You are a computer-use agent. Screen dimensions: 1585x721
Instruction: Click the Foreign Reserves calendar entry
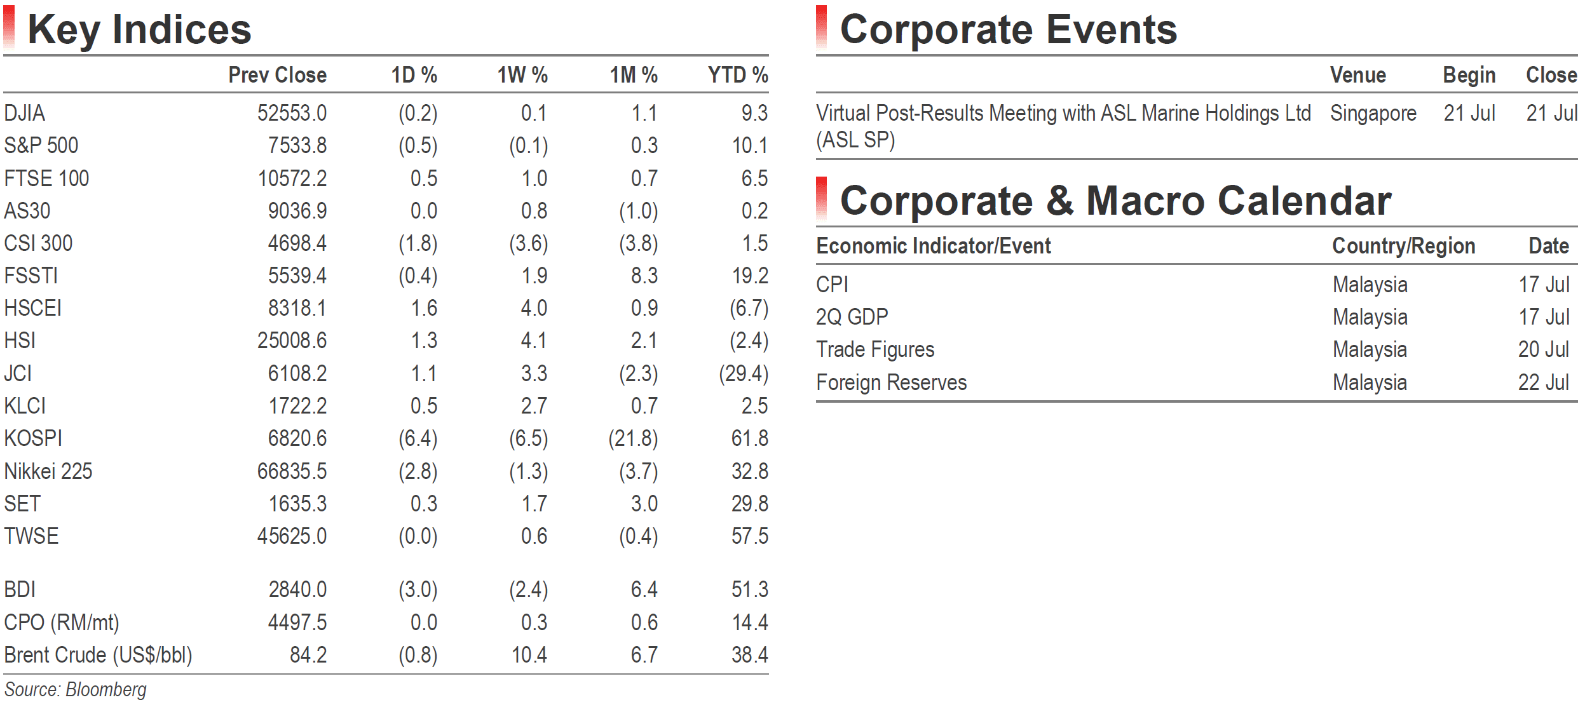click(891, 382)
